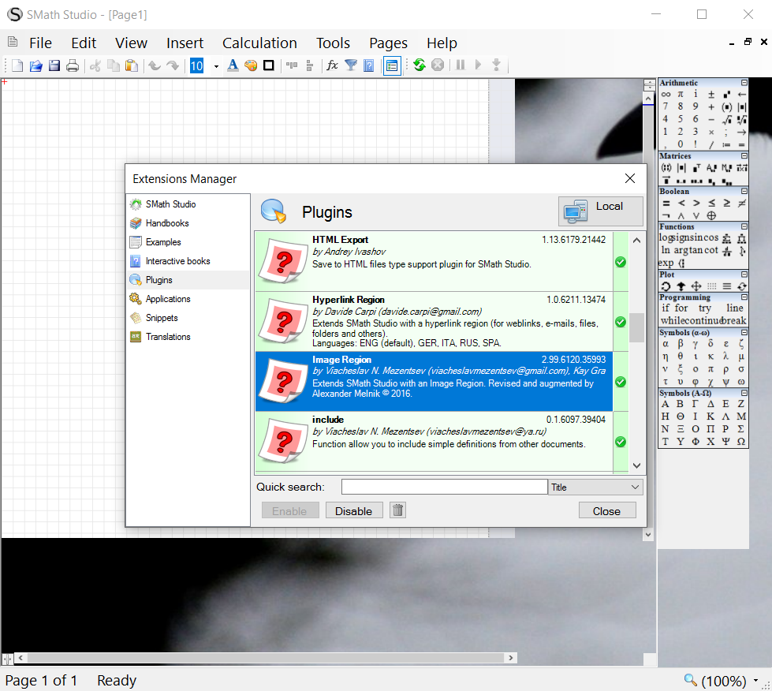
Task: Collapse the Arithmetic palette
Action: click(744, 83)
